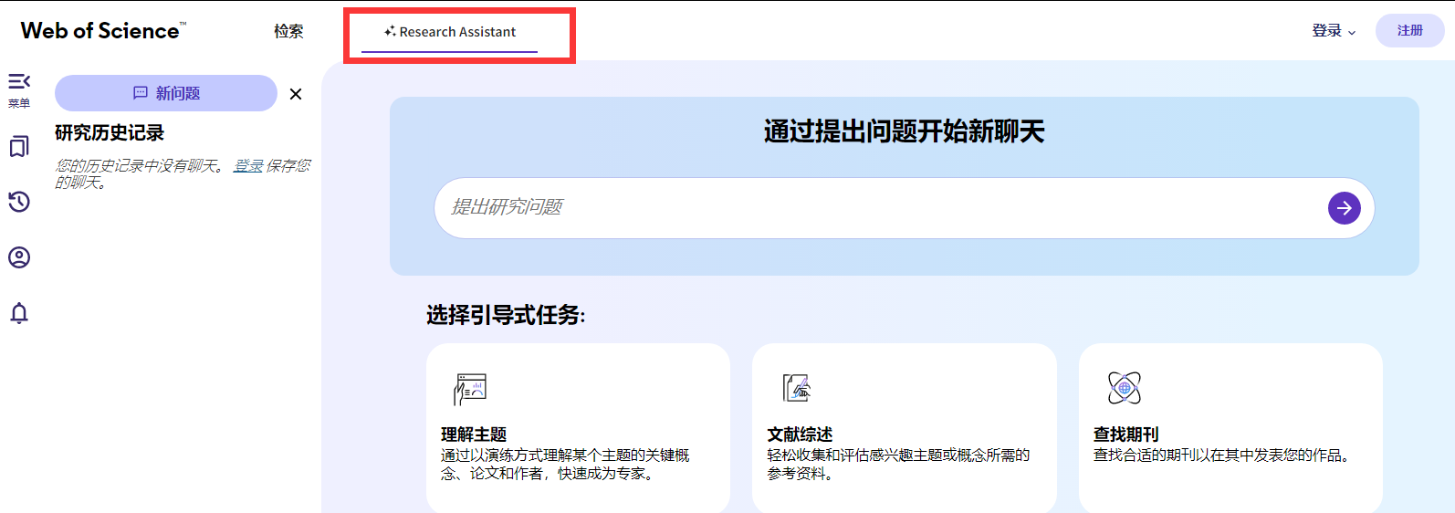The width and height of the screenshot is (1455, 513).
Task: Switch to the Research Assistant tab
Action: pyautogui.click(x=450, y=32)
